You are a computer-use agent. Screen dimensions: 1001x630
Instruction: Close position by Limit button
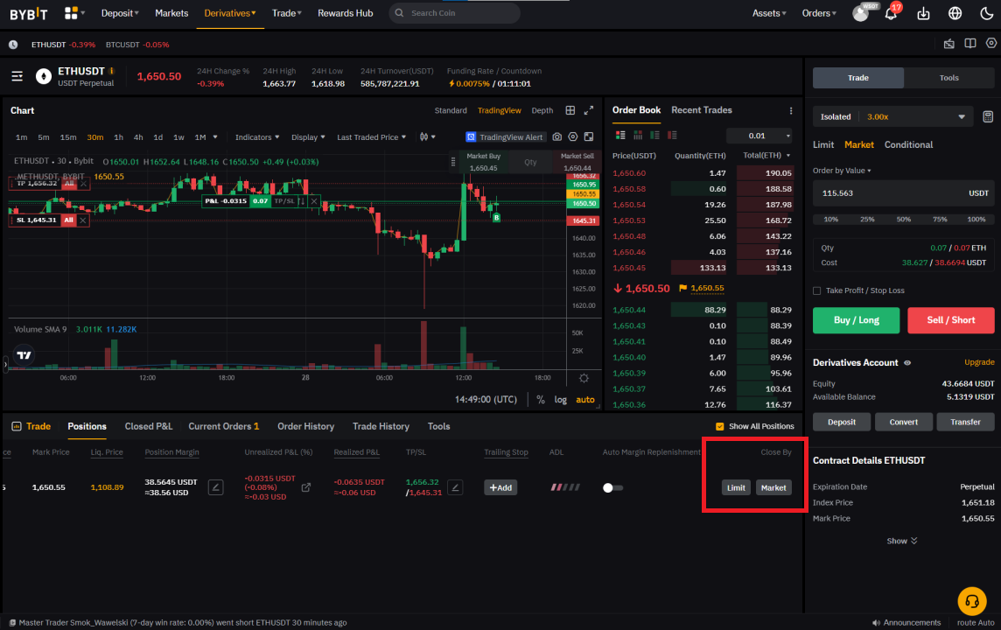[735, 487]
